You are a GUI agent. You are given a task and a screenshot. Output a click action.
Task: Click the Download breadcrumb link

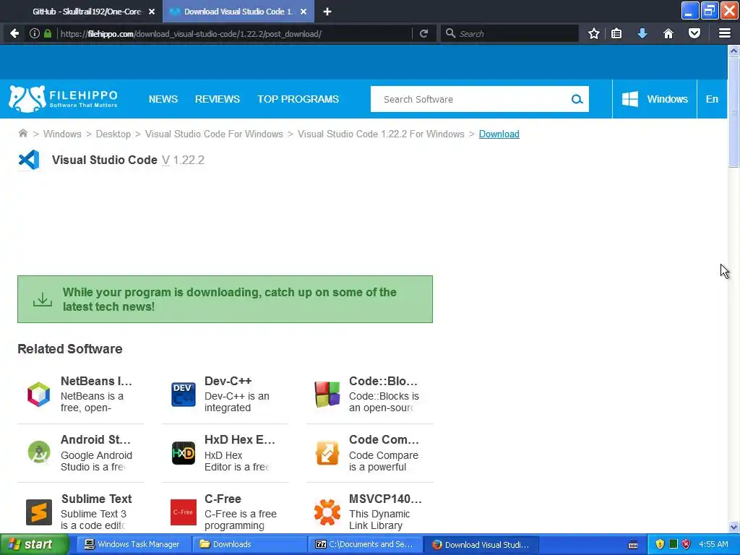[499, 134]
